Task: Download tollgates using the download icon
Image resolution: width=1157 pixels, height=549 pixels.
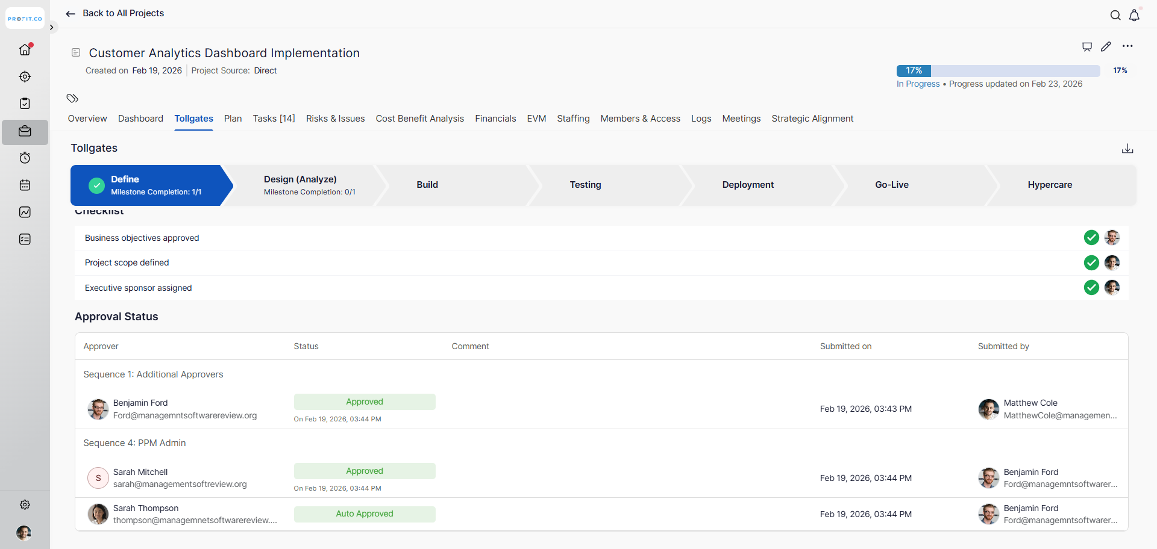Action: (1127, 149)
